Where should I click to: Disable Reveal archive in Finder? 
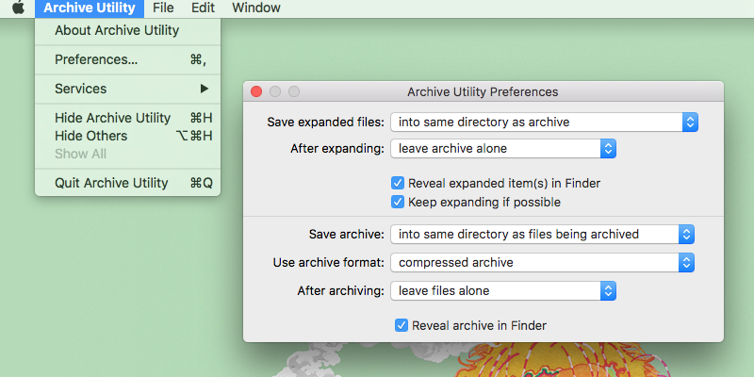402,325
